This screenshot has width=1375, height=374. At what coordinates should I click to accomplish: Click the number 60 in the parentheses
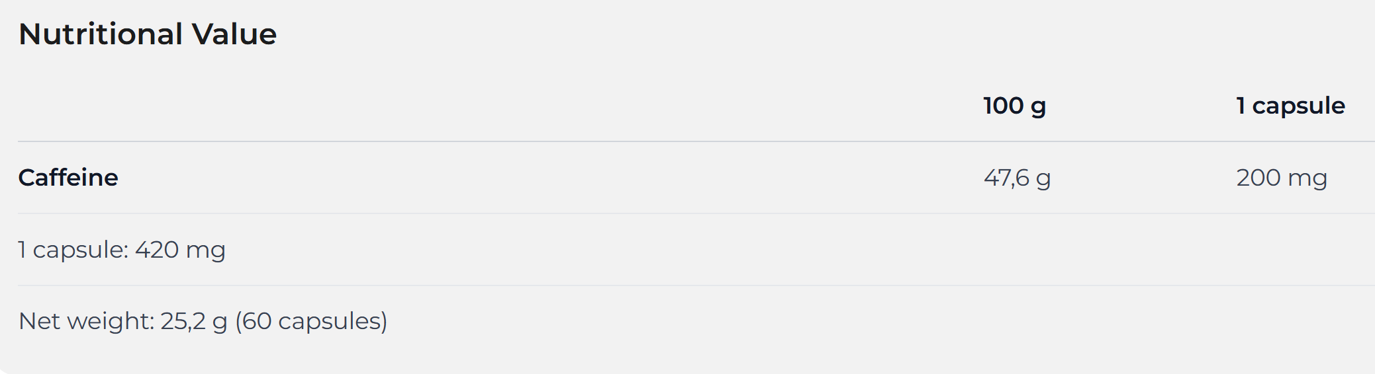click(x=258, y=321)
